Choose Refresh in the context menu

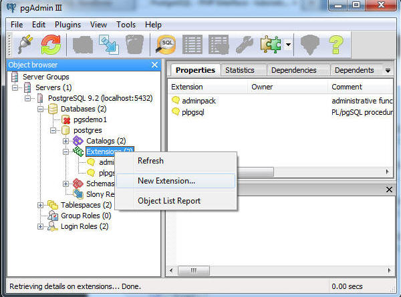pyautogui.click(x=176, y=161)
